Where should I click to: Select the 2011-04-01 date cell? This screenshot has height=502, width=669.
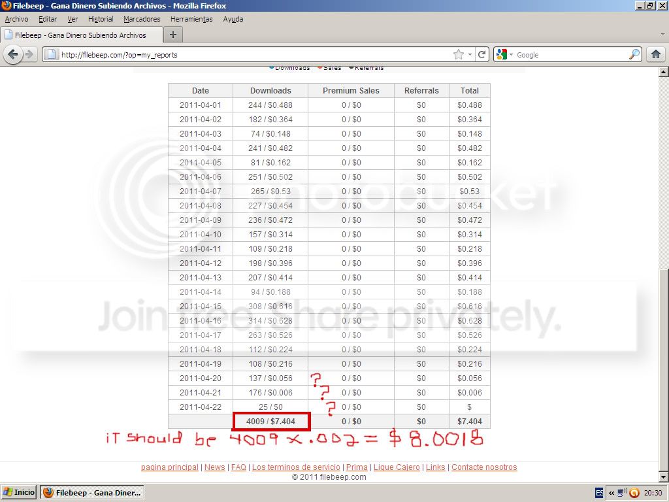(201, 105)
